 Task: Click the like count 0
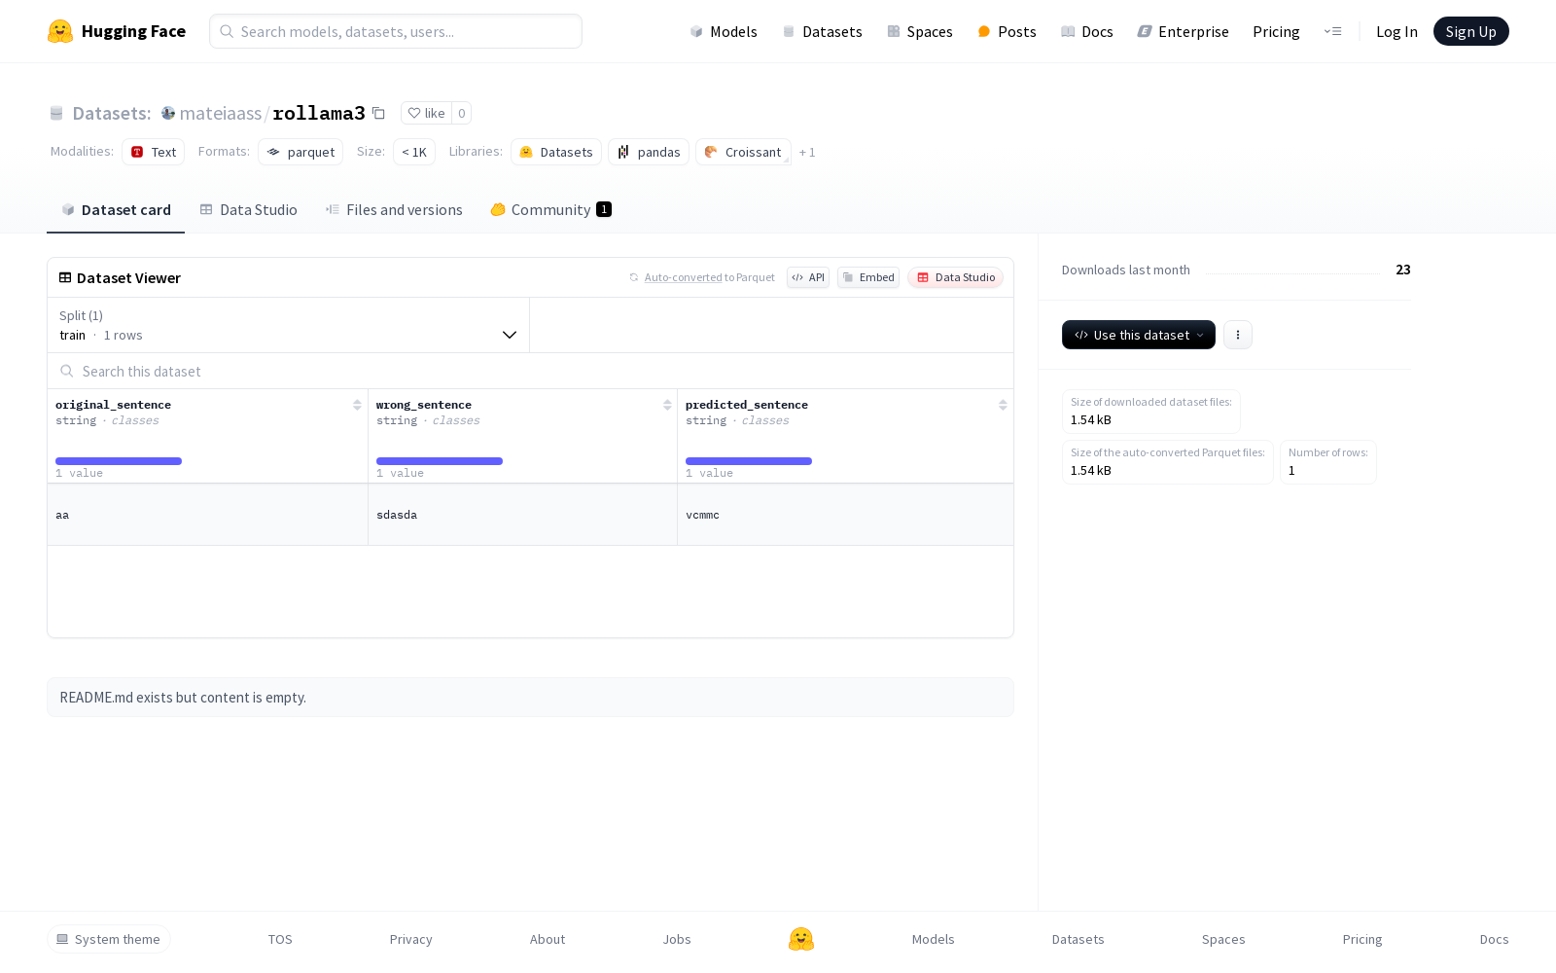462,113
